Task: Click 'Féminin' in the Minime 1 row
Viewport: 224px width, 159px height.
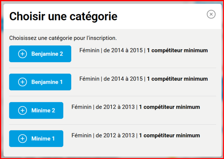Action: (81, 135)
